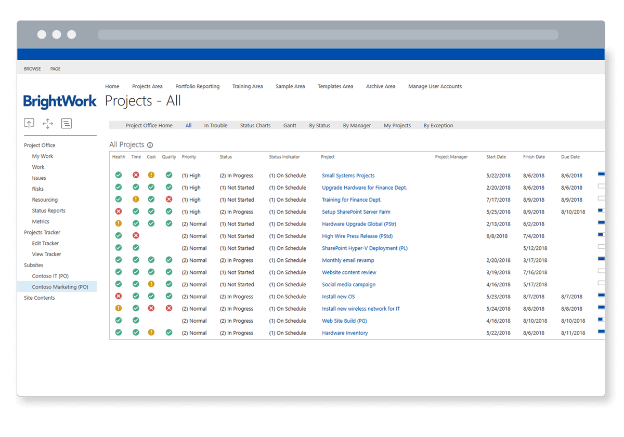
Task: Open the BROWSE ribbon tab
Action: click(x=32, y=69)
